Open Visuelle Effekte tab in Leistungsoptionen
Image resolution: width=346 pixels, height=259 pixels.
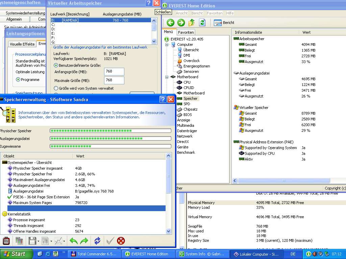coord(22,44)
